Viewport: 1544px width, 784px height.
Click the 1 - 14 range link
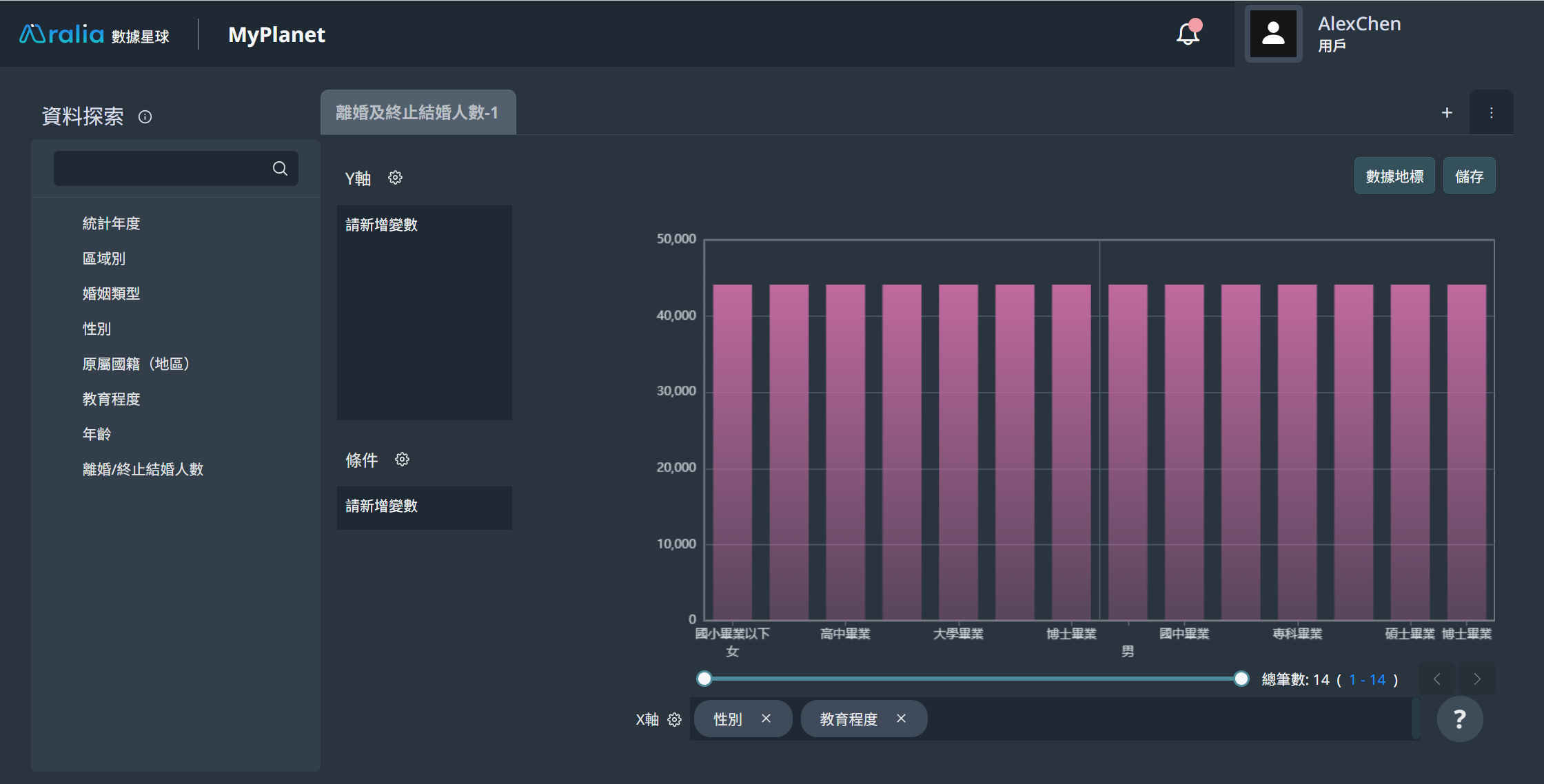click(x=1367, y=680)
